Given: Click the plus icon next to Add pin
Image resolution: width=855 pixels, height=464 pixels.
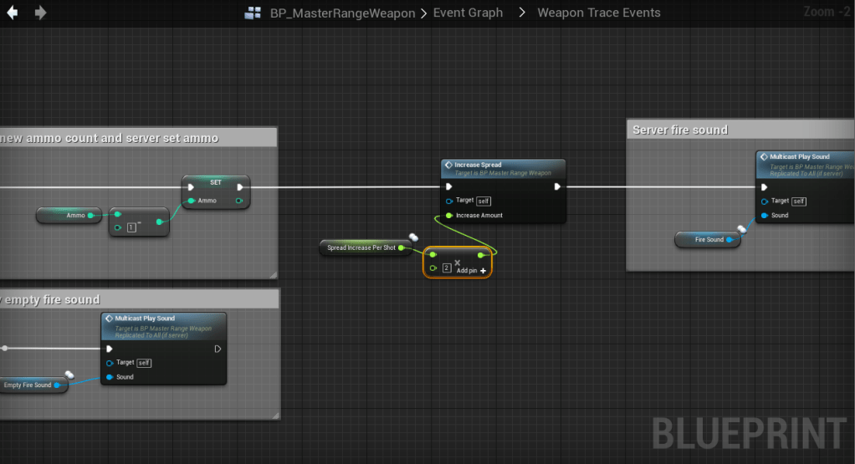Looking at the screenshot, I should tap(484, 271).
